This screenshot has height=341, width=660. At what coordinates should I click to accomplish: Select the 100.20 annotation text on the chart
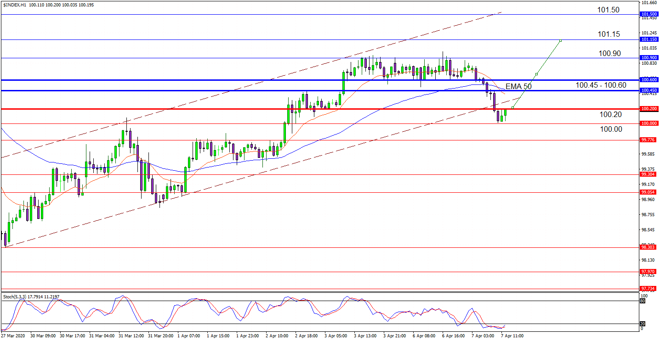click(611, 114)
